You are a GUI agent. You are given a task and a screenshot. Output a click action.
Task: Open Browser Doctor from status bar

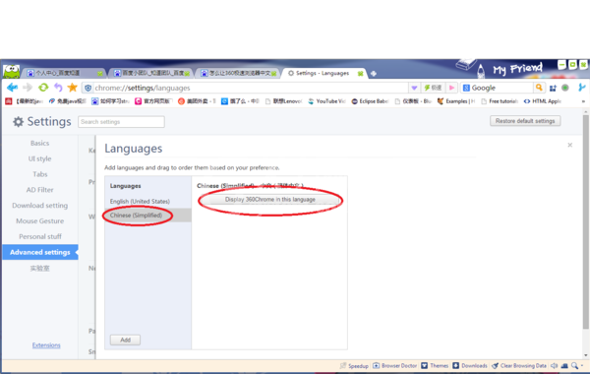coord(394,366)
